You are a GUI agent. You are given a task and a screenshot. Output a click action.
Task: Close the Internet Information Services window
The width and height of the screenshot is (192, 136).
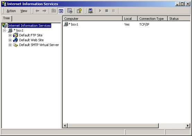(188, 4)
